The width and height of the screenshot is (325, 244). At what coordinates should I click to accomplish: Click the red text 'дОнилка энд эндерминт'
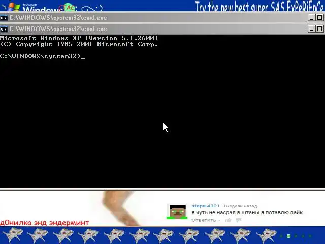point(44,223)
